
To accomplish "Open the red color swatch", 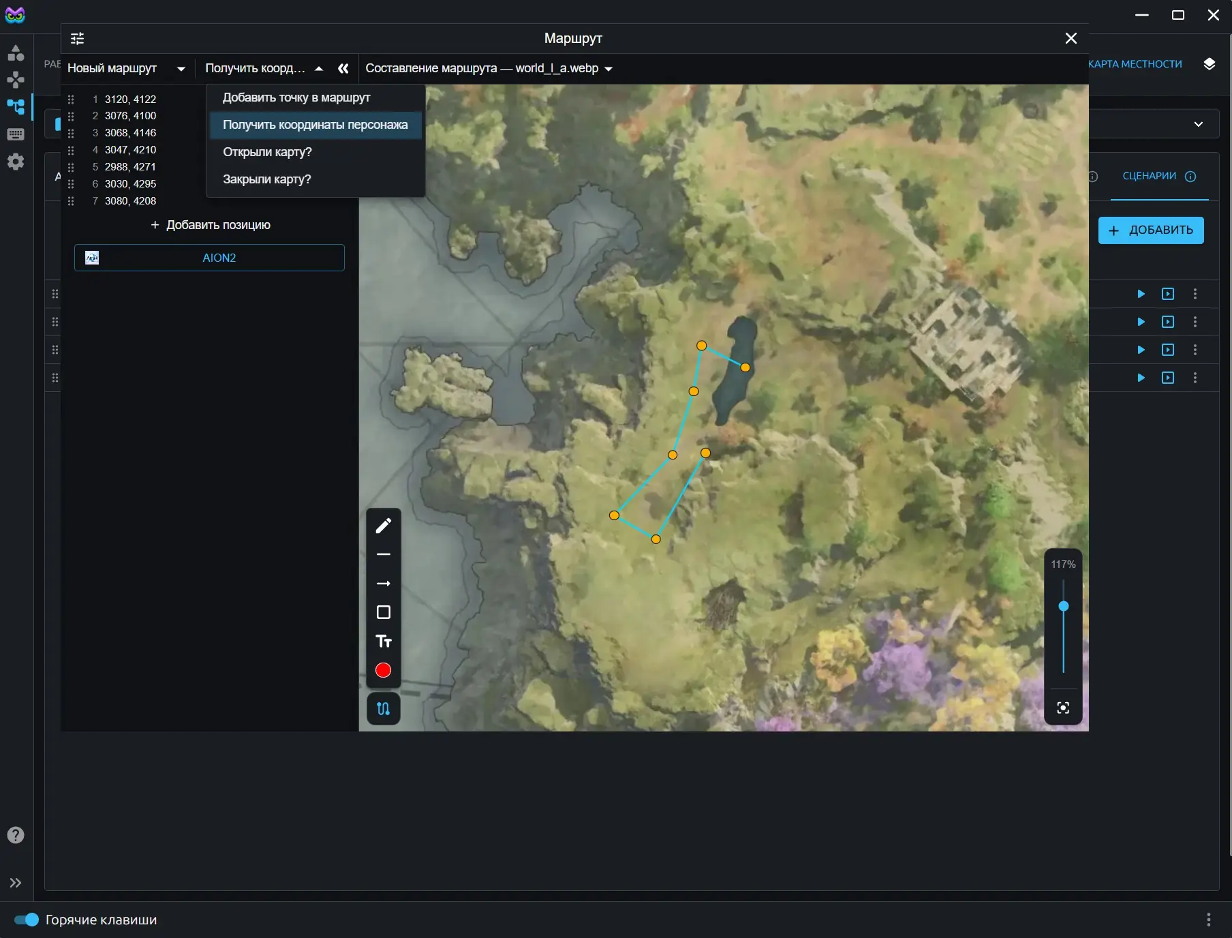I will click(384, 670).
